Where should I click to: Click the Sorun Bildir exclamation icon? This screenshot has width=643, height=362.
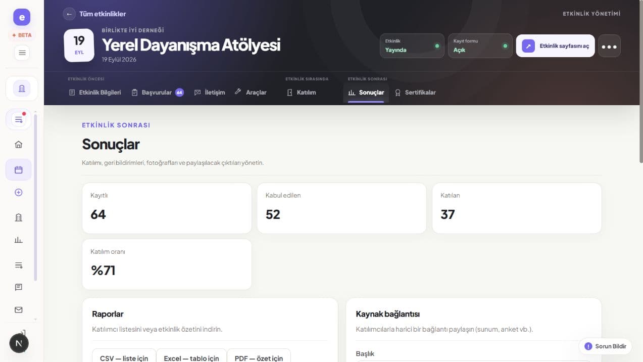click(x=588, y=346)
